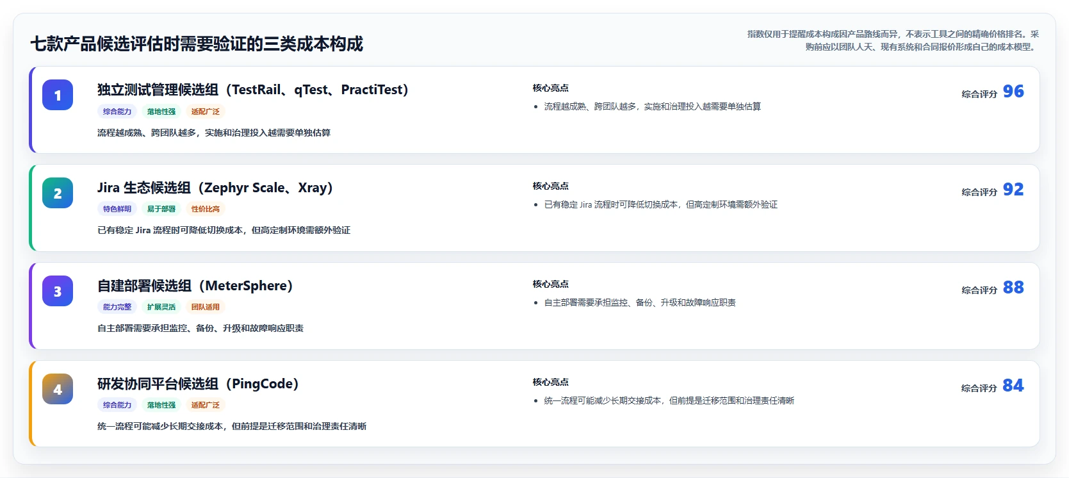
Task: Click the MeterSphere card description under its tags
Action: (200, 328)
